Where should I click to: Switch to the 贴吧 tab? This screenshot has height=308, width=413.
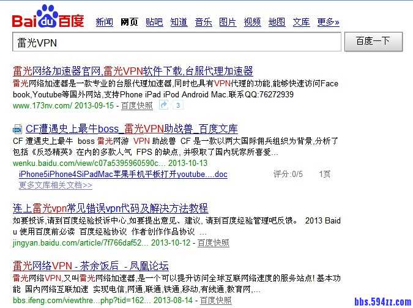(x=154, y=22)
